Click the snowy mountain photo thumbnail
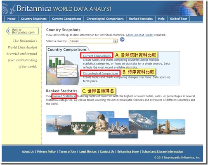Viewport: 208px width, 165px height. pyautogui.click(x=143, y=120)
